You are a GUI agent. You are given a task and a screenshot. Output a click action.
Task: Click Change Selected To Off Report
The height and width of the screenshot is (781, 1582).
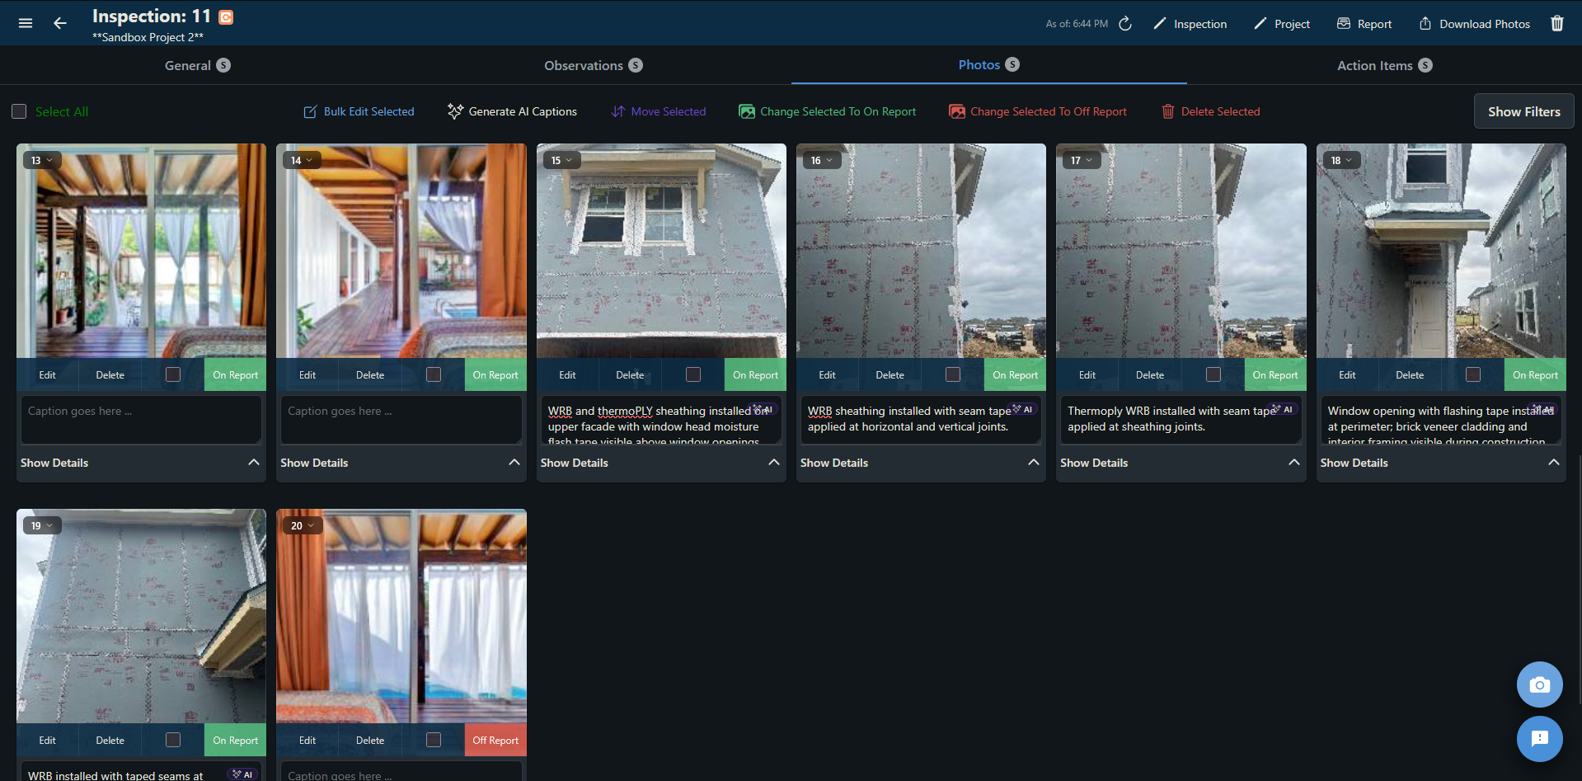click(x=1037, y=111)
